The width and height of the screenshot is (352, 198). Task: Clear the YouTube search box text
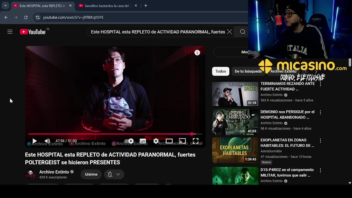click(x=230, y=32)
